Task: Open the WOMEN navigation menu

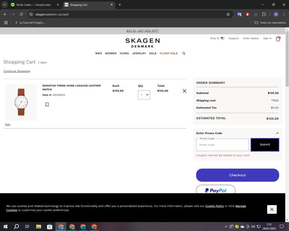Action: (x=111, y=53)
